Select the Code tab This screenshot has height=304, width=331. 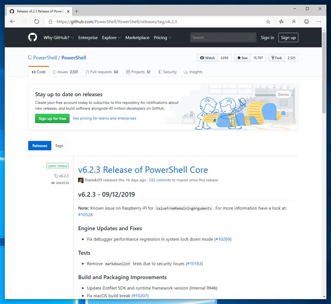click(x=39, y=72)
